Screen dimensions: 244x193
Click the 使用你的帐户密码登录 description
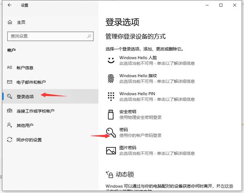tap(140, 135)
